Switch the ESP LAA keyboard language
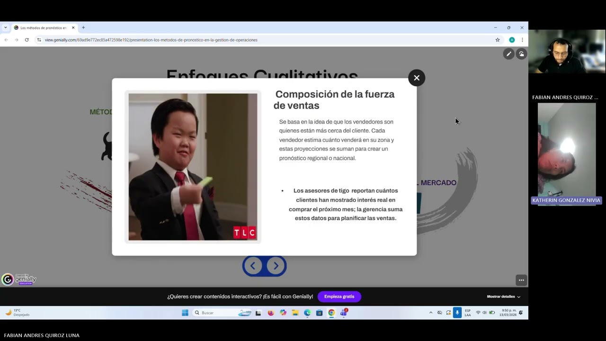Image resolution: width=606 pixels, height=341 pixels. coord(468,313)
